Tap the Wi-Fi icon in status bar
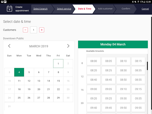This screenshot has height=114, width=152. [x=138, y=2]
